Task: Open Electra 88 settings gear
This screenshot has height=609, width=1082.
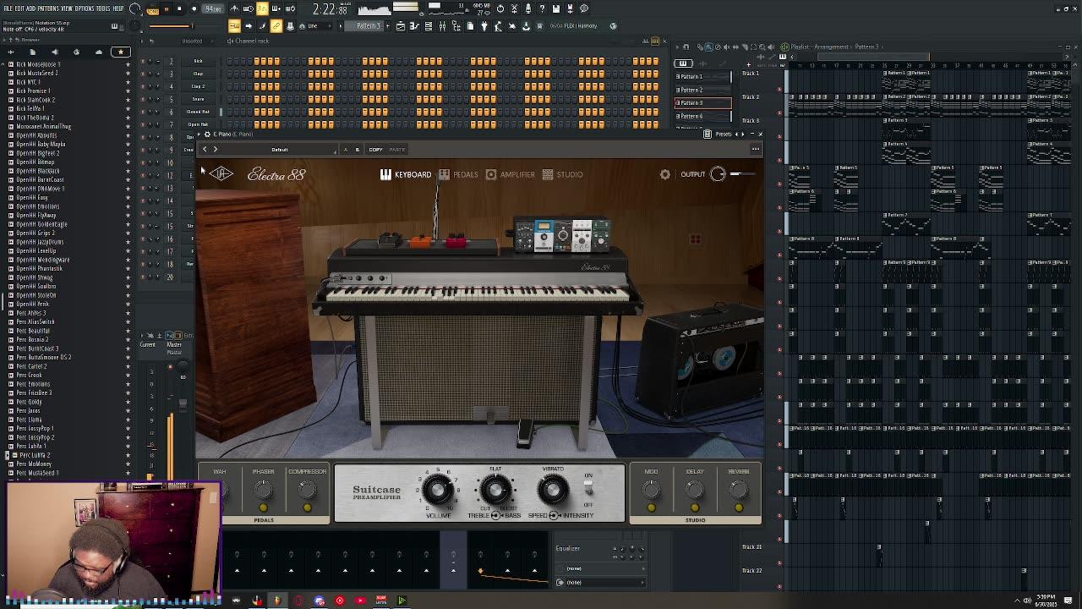Action: [x=665, y=174]
